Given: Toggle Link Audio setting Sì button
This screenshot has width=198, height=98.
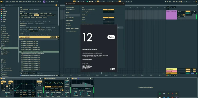Looking at the screenshot, I should pyautogui.click(x=109, y=17).
